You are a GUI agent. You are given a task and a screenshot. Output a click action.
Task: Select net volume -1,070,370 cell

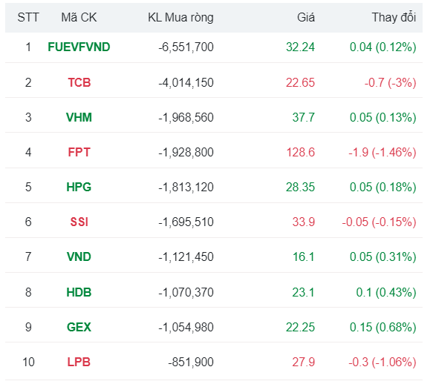click(x=186, y=292)
